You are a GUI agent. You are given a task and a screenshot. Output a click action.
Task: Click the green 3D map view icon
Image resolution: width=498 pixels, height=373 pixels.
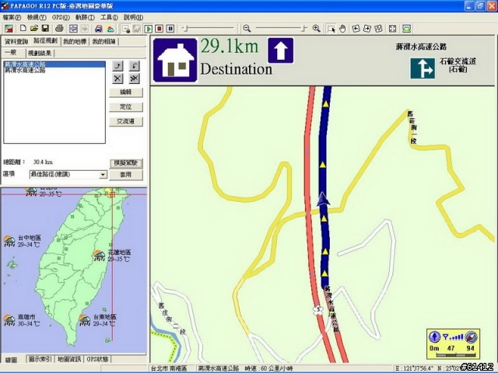click(407, 29)
